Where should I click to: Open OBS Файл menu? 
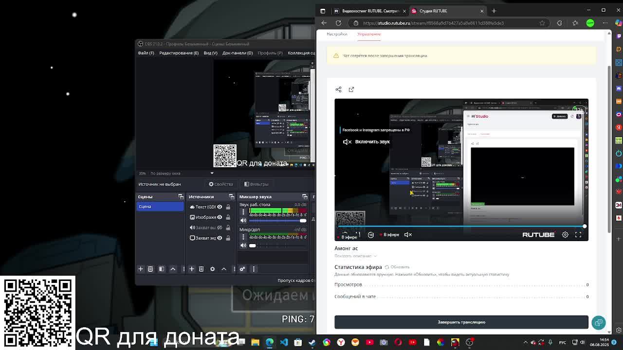[146, 53]
